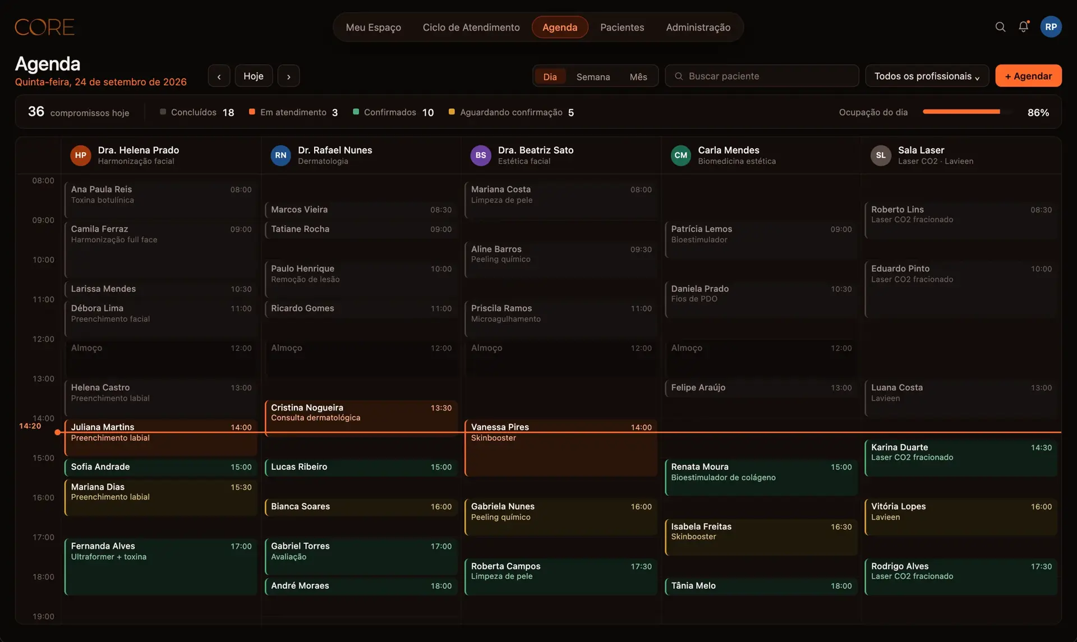Click the search magnifier icon in header
1077x642 pixels.
point(1000,27)
